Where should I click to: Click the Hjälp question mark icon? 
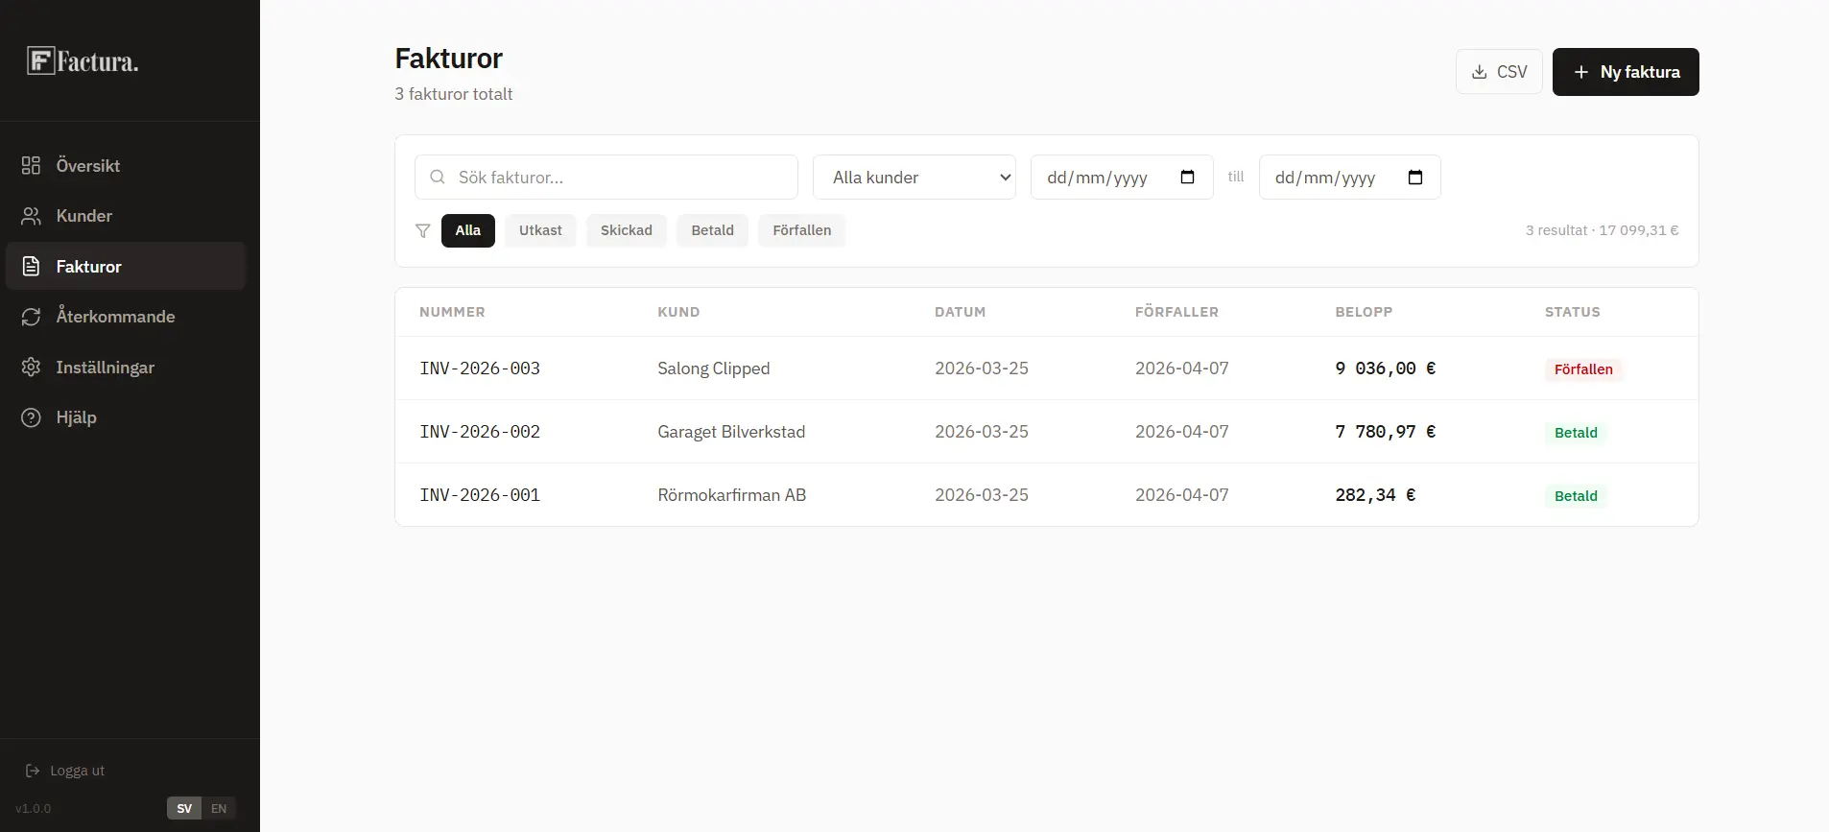(31, 417)
